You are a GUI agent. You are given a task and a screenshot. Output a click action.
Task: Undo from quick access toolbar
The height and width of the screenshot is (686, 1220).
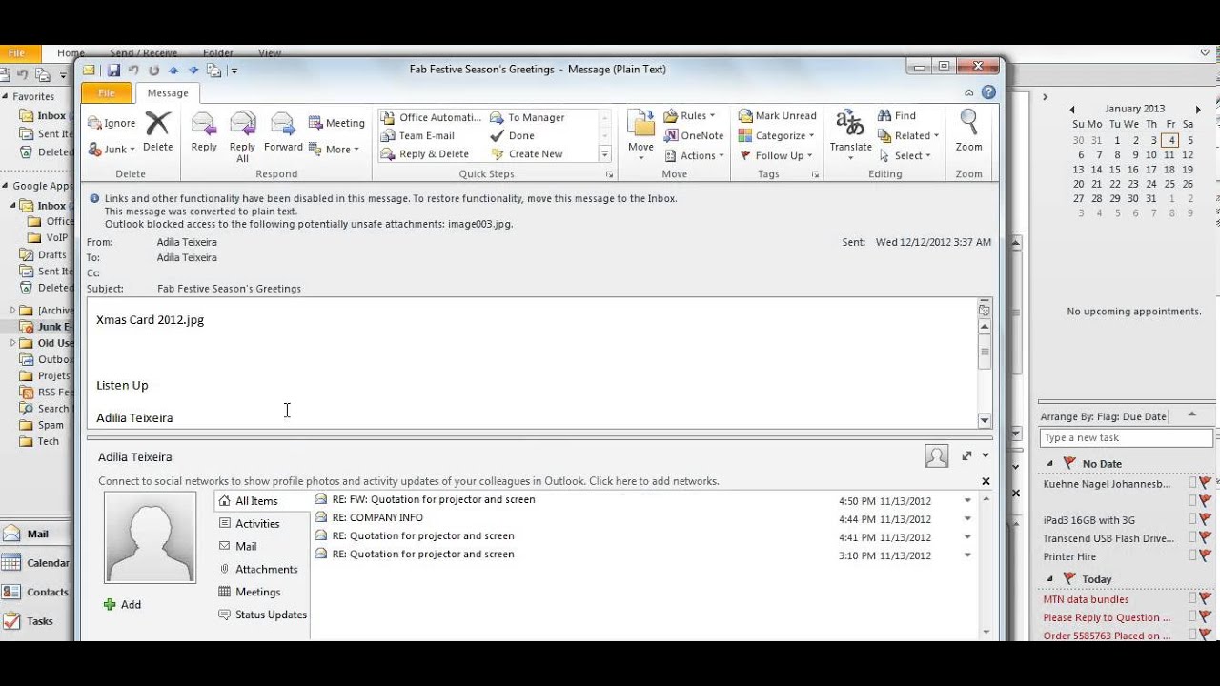click(133, 70)
